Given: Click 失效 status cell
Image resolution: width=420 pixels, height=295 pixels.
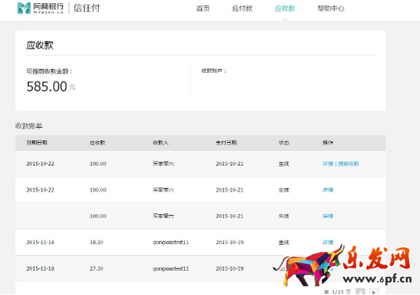Looking at the screenshot, I should [284, 216].
